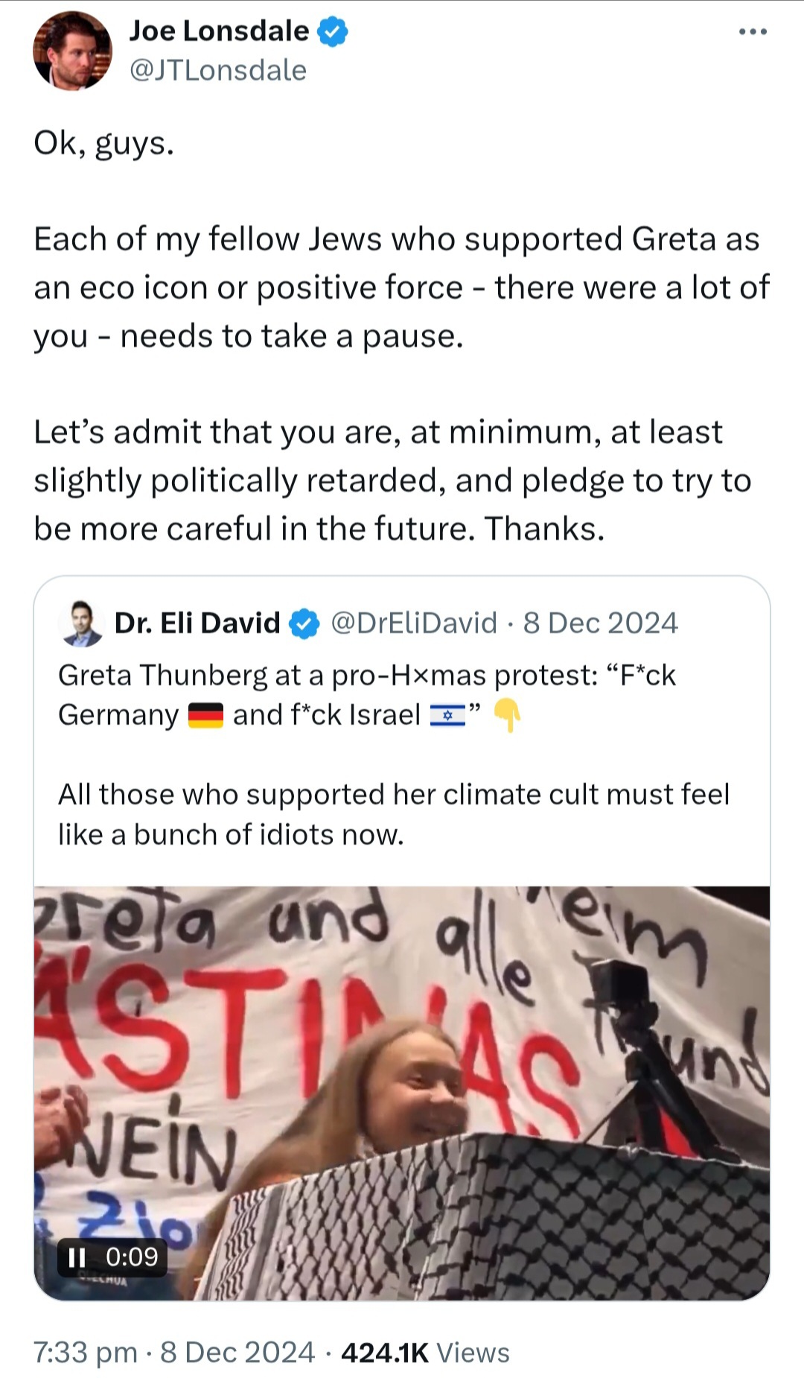Open quoted tweet text starting 'Greta Thunberg at'
This screenshot has width=804, height=1378.
coord(367,695)
